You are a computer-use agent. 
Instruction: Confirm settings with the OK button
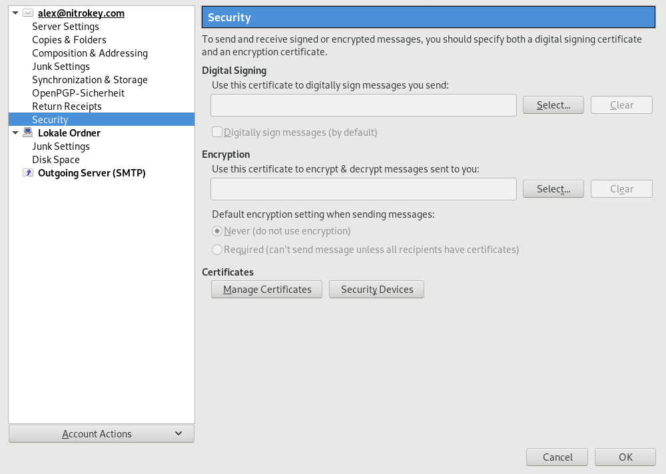[625, 457]
